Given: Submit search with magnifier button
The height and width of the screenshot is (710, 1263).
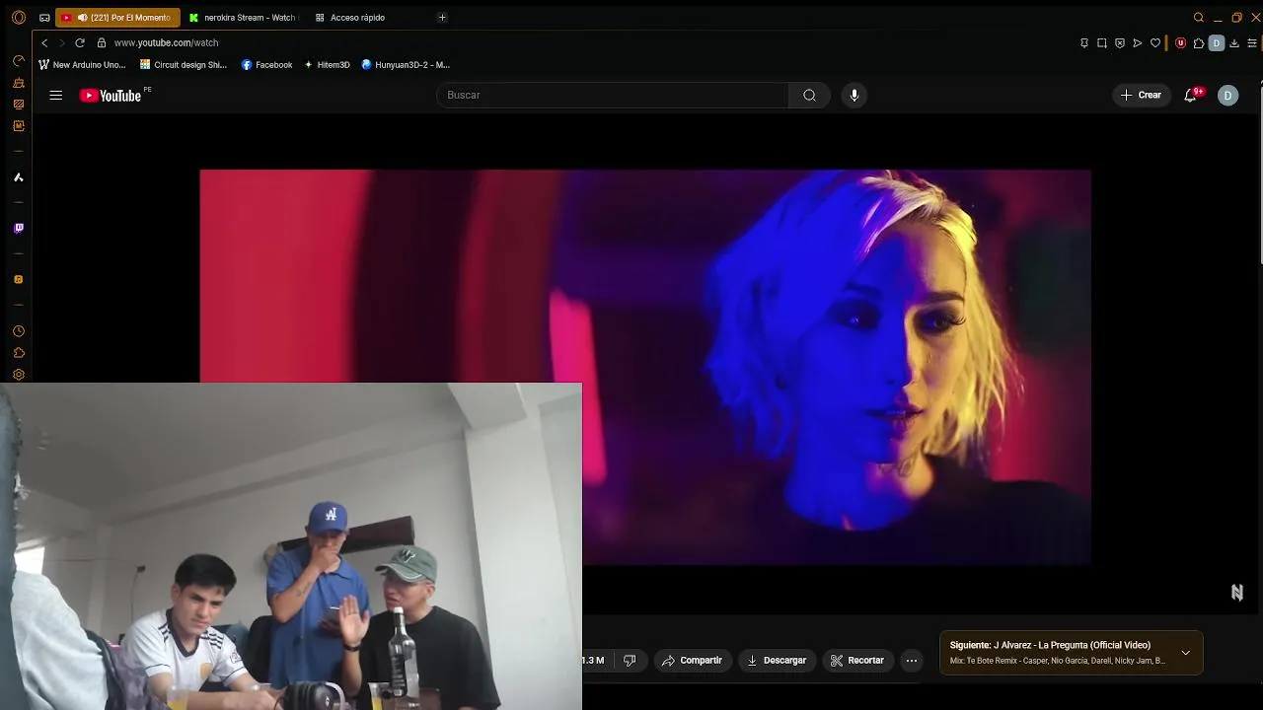Looking at the screenshot, I should (x=809, y=96).
